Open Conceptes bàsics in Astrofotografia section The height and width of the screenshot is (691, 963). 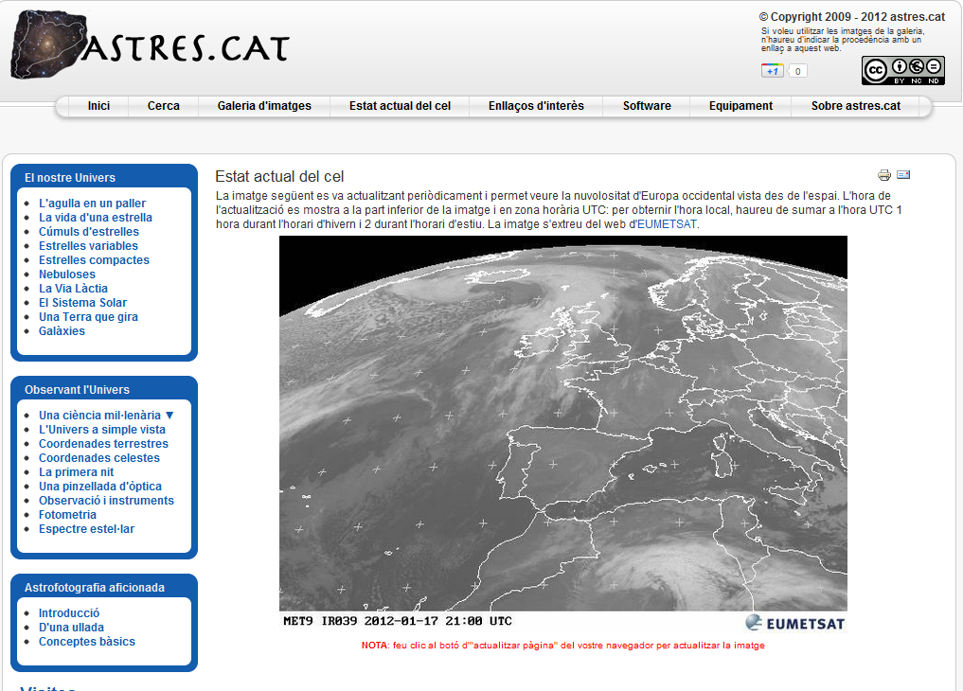pos(87,642)
